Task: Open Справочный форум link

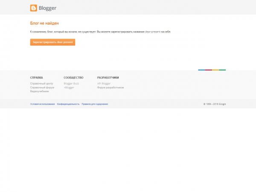Action: click(42, 87)
